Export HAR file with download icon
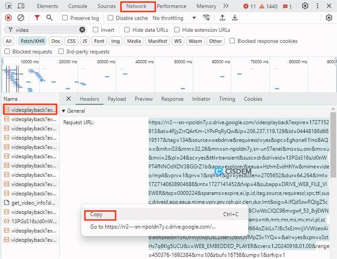The image size is (337, 259). pos(235,18)
